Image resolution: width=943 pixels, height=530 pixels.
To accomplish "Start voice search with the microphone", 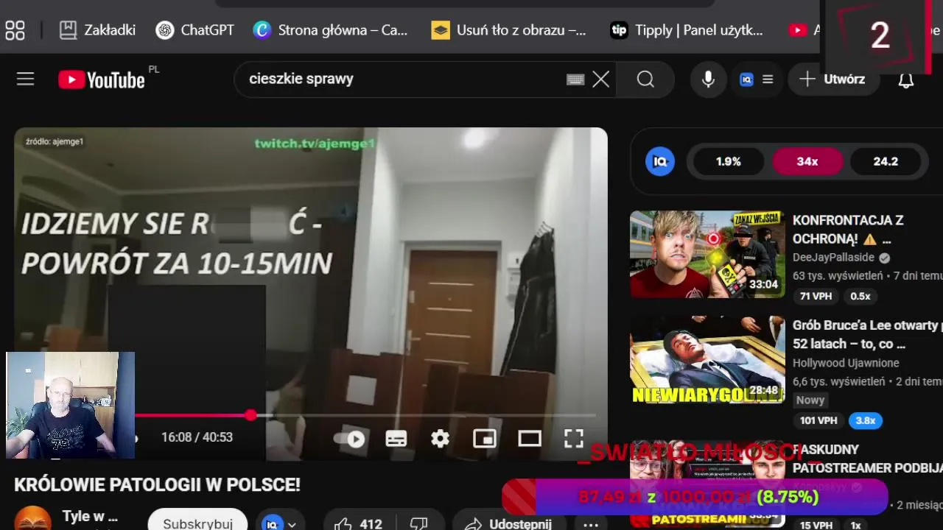I will [708, 79].
